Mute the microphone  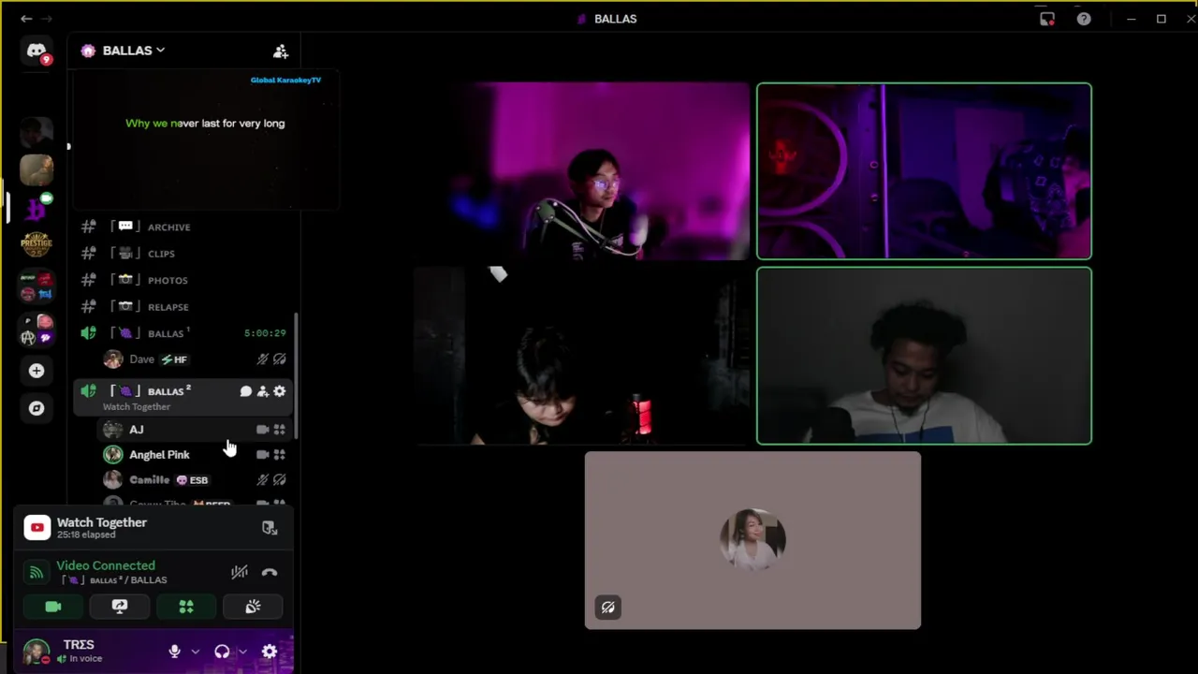pyautogui.click(x=174, y=652)
